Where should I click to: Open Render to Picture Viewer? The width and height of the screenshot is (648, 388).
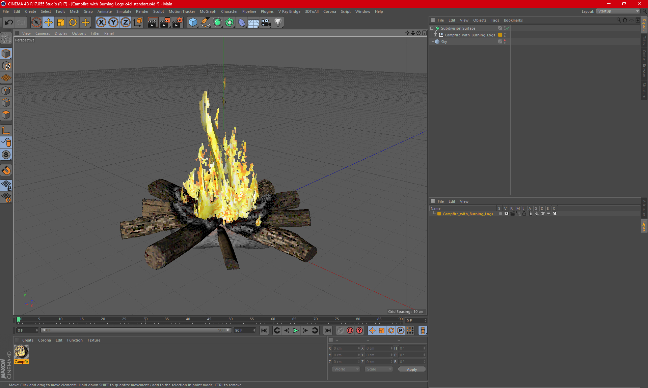click(x=165, y=23)
